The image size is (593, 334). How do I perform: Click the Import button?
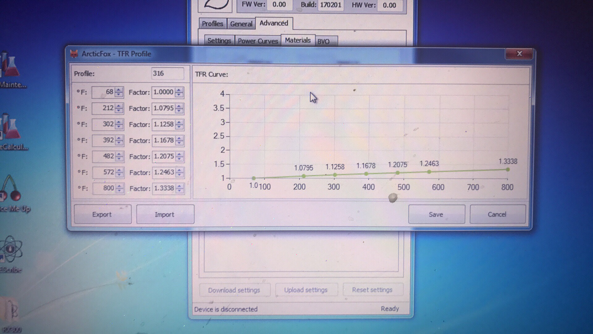165,214
